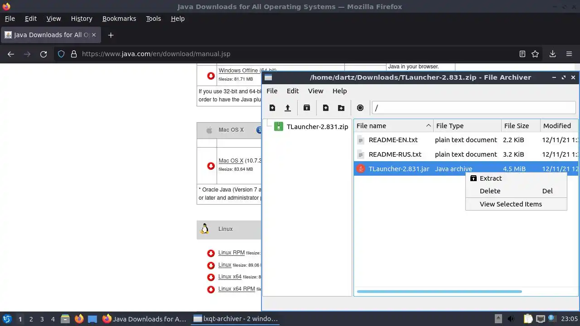
Task: Choose Extract from the context menu
Action: tap(516, 178)
